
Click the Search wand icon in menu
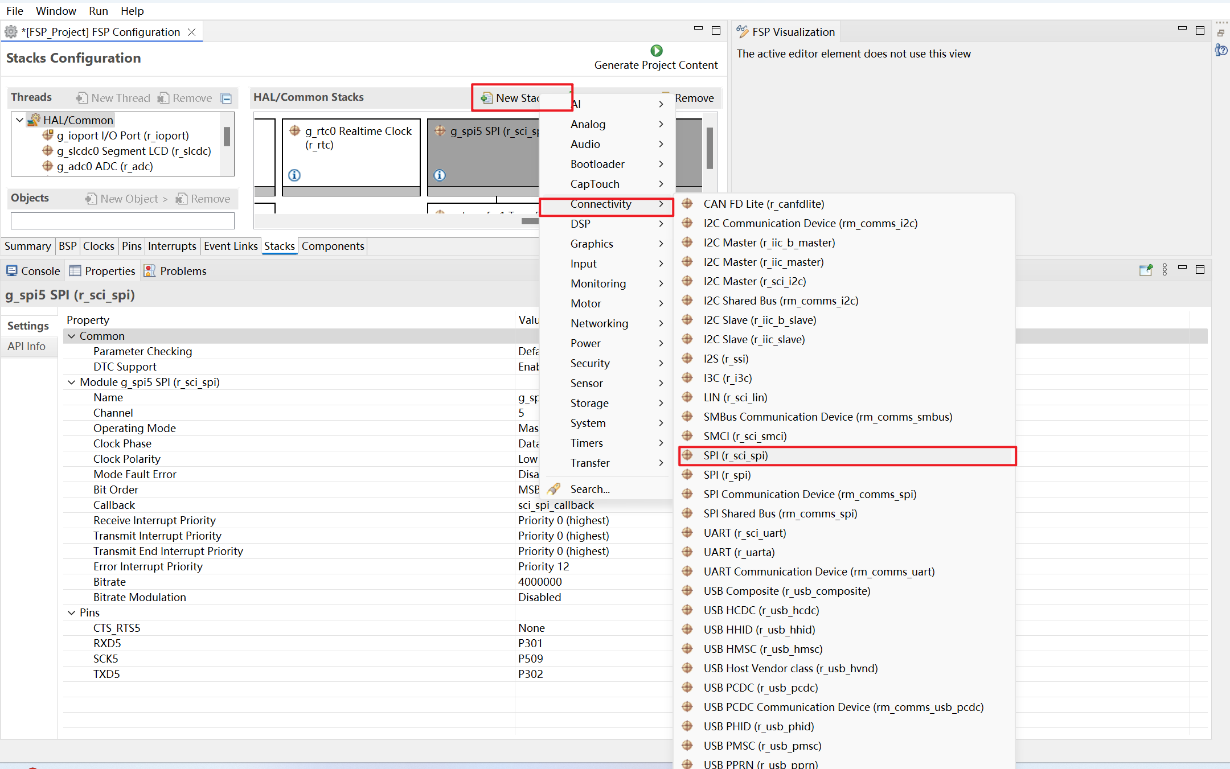(553, 489)
